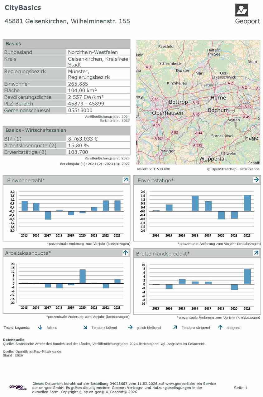Click the 'Seite 1' page number
The width and height of the screenshot is (263, 397).
[241, 388]
